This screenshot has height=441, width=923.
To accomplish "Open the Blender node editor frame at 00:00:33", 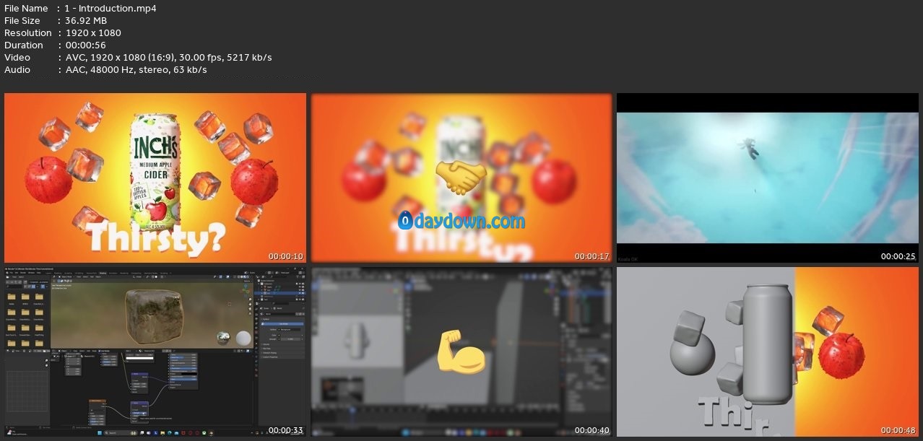I will click(x=155, y=352).
